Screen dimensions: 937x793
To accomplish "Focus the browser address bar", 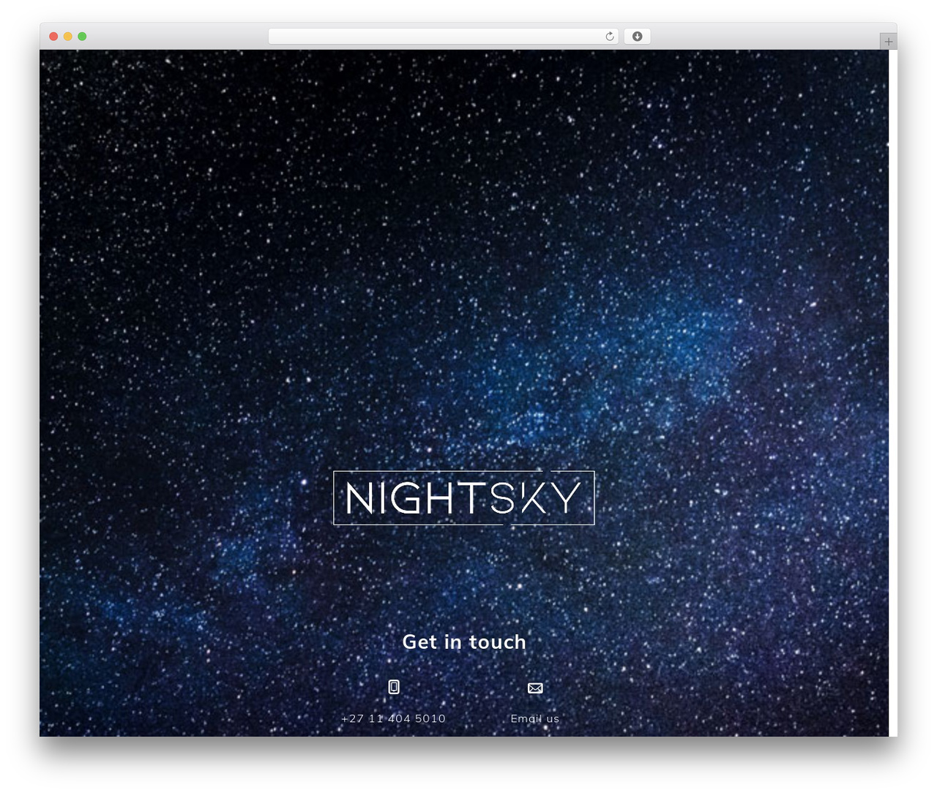I will pyautogui.click(x=444, y=37).
